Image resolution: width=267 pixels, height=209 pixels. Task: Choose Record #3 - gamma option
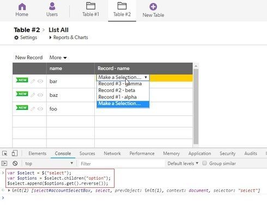(123, 84)
